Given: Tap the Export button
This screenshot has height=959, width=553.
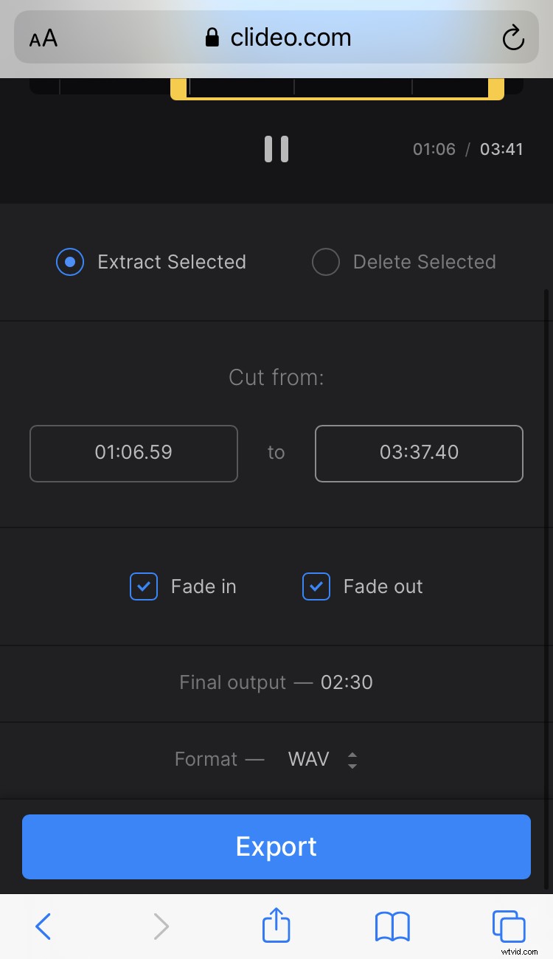Looking at the screenshot, I should (x=276, y=846).
